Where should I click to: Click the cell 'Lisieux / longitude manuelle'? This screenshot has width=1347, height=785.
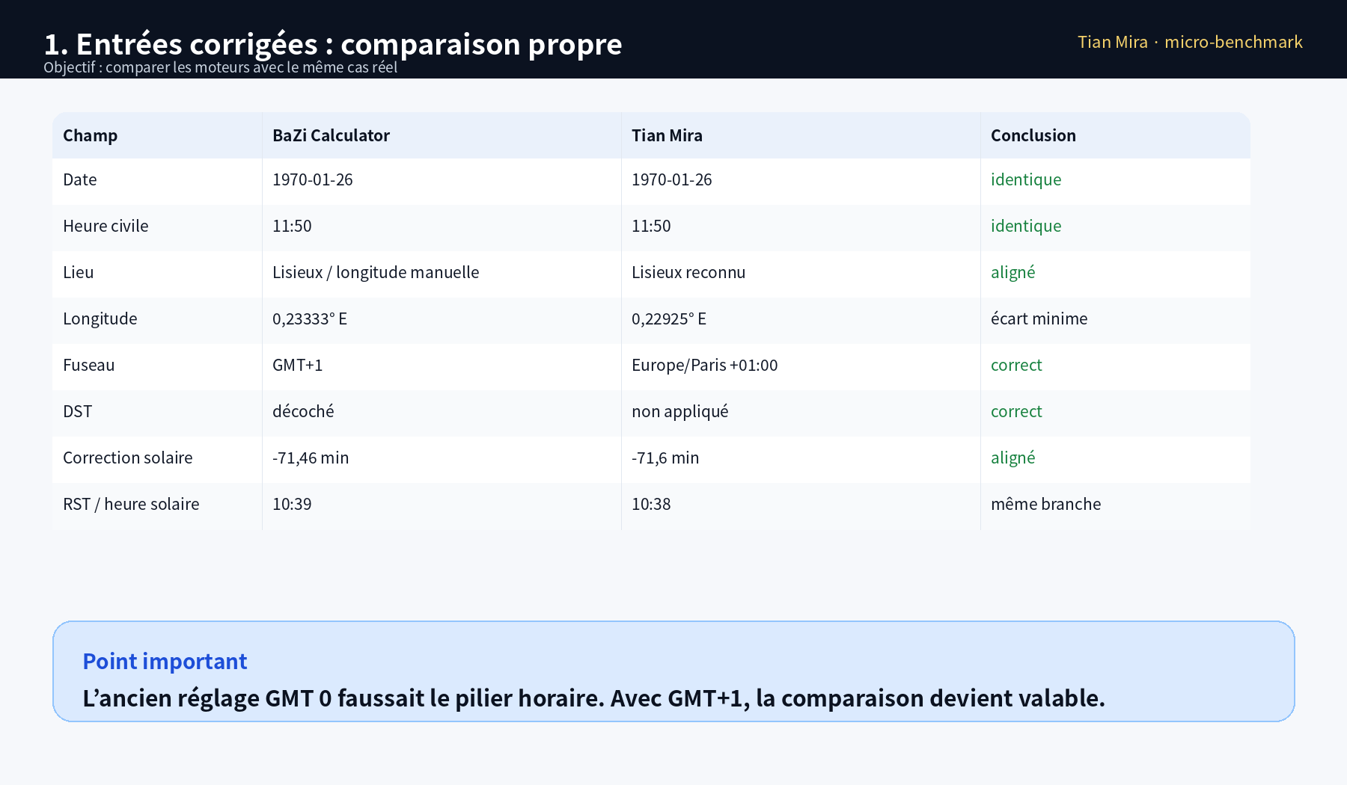pos(376,272)
